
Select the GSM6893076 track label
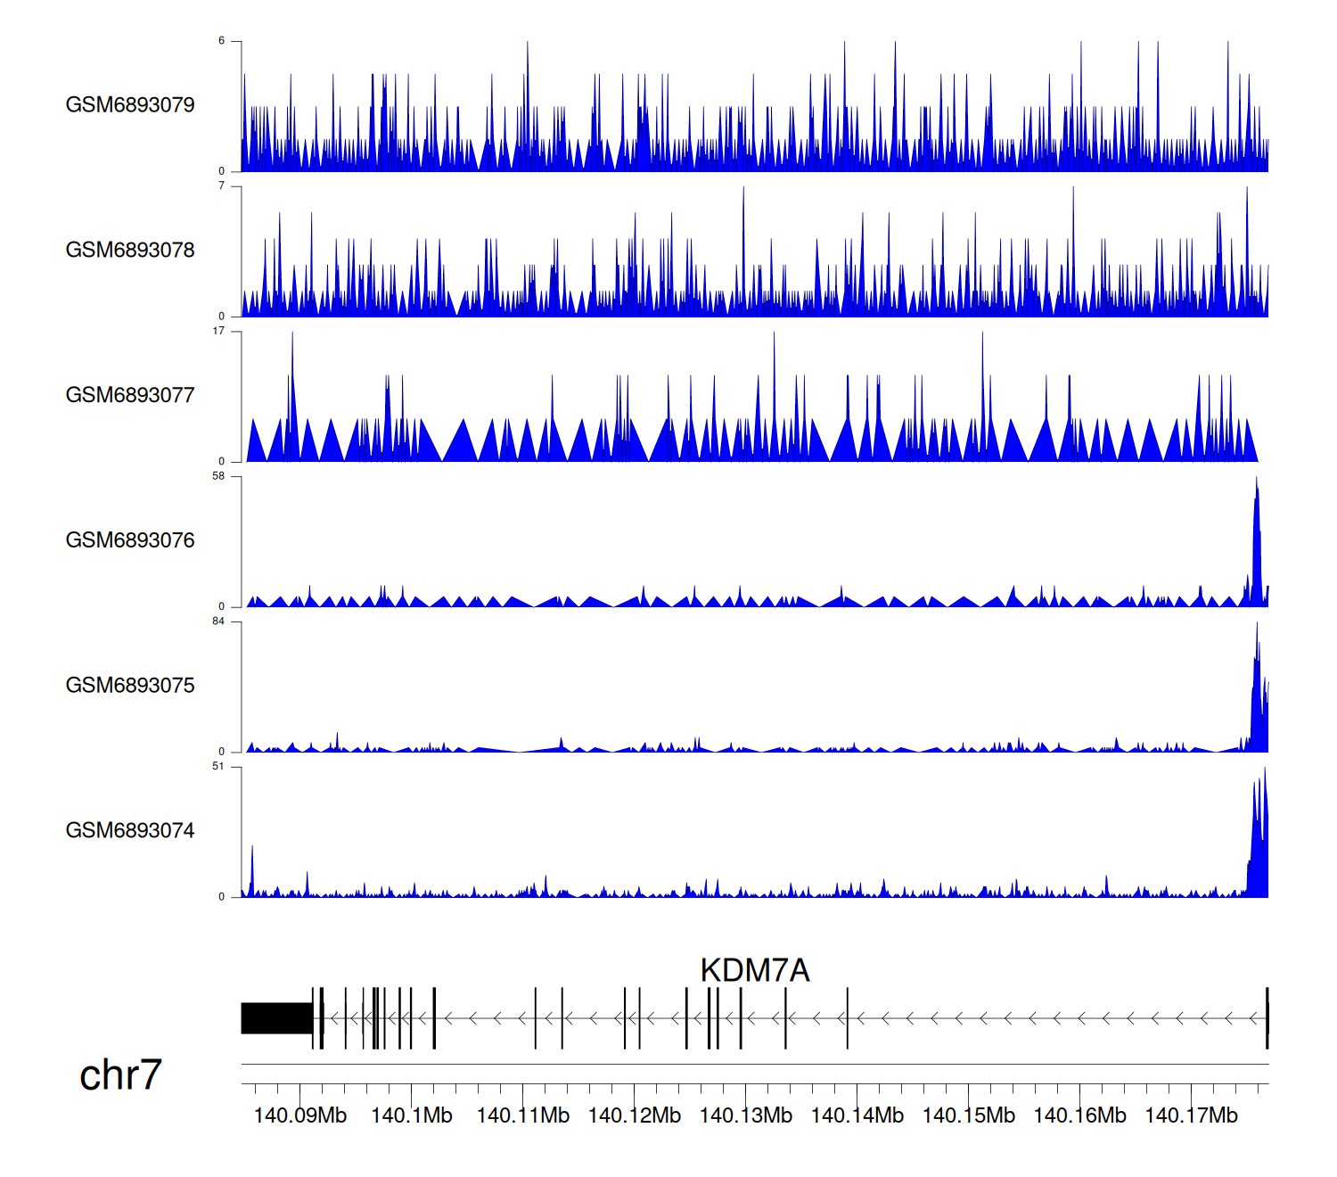click(130, 540)
